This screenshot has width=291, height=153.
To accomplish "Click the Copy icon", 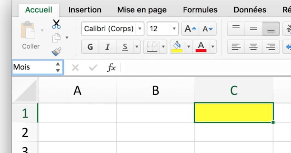I will (x=56, y=38).
